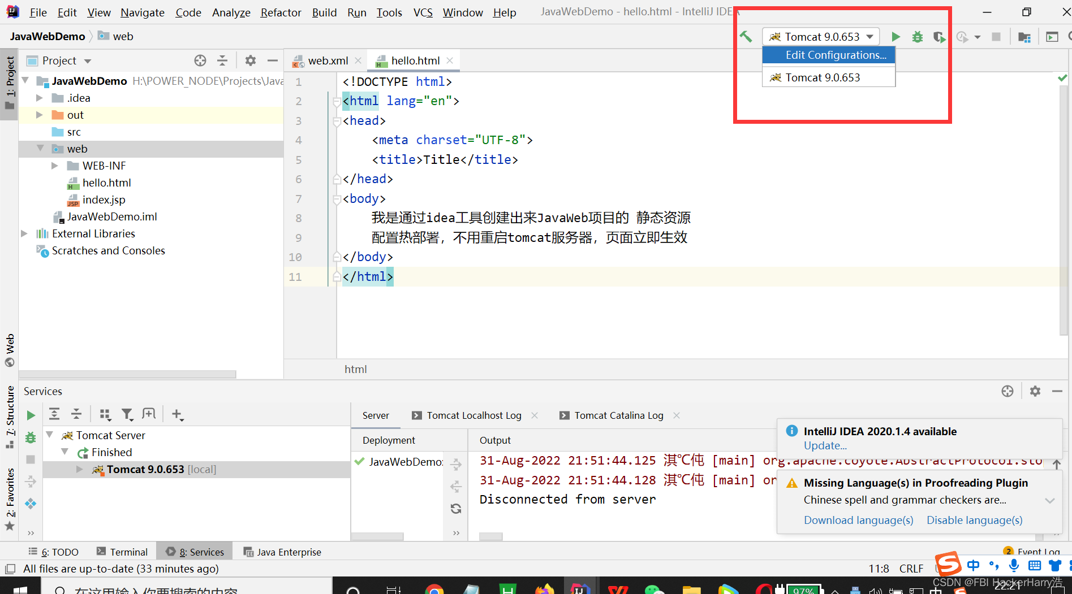1072x594 pixels.
Task: Collapse all services in Services toolbar
Action: point(76,414)
